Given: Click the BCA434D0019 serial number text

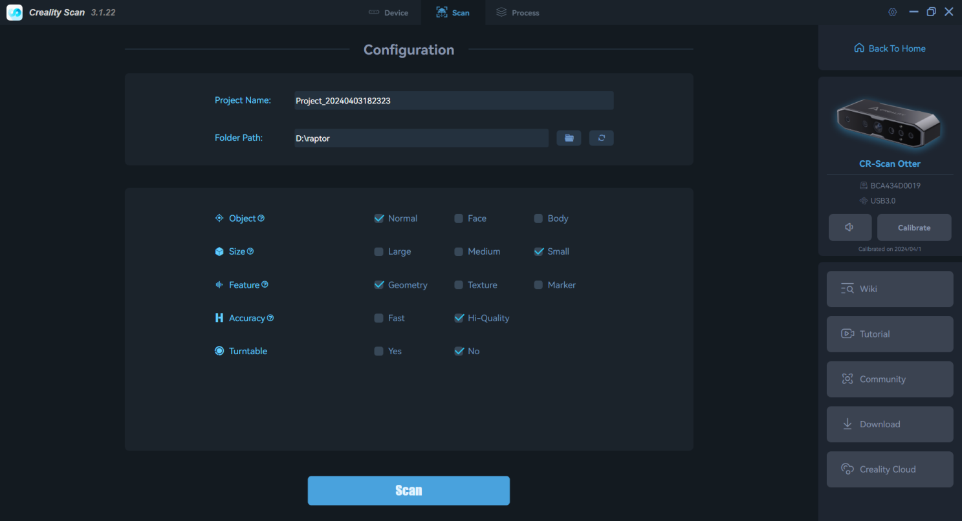Looking at the screenshot, I should pos(895,186).
